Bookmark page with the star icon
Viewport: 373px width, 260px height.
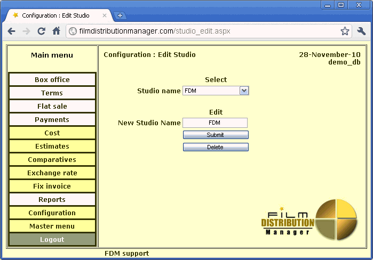pyautogui.click(x=345, y=31)
